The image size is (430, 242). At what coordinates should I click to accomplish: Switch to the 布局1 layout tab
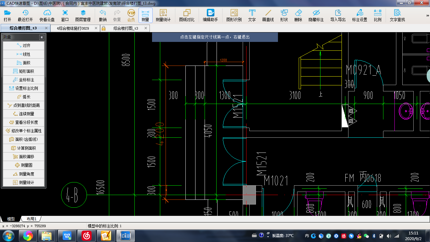pos(31,219)
